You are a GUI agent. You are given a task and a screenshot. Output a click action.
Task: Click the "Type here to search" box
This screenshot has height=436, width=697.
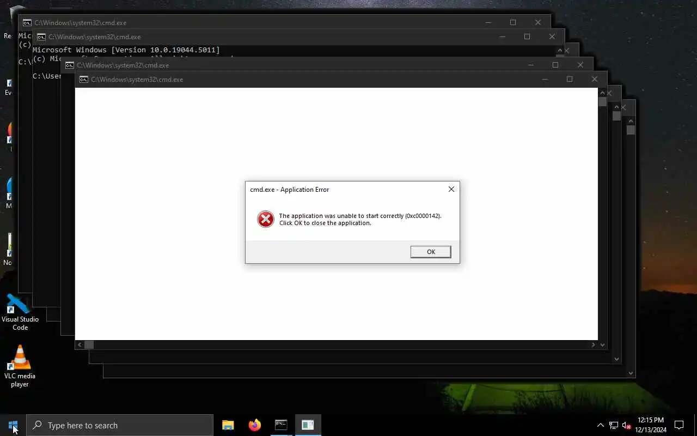coord(120,425)
